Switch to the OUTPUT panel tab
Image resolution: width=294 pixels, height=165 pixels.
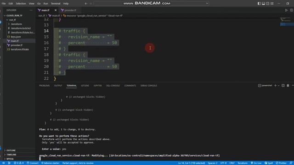pyautogui.click(x=58, y=86)
